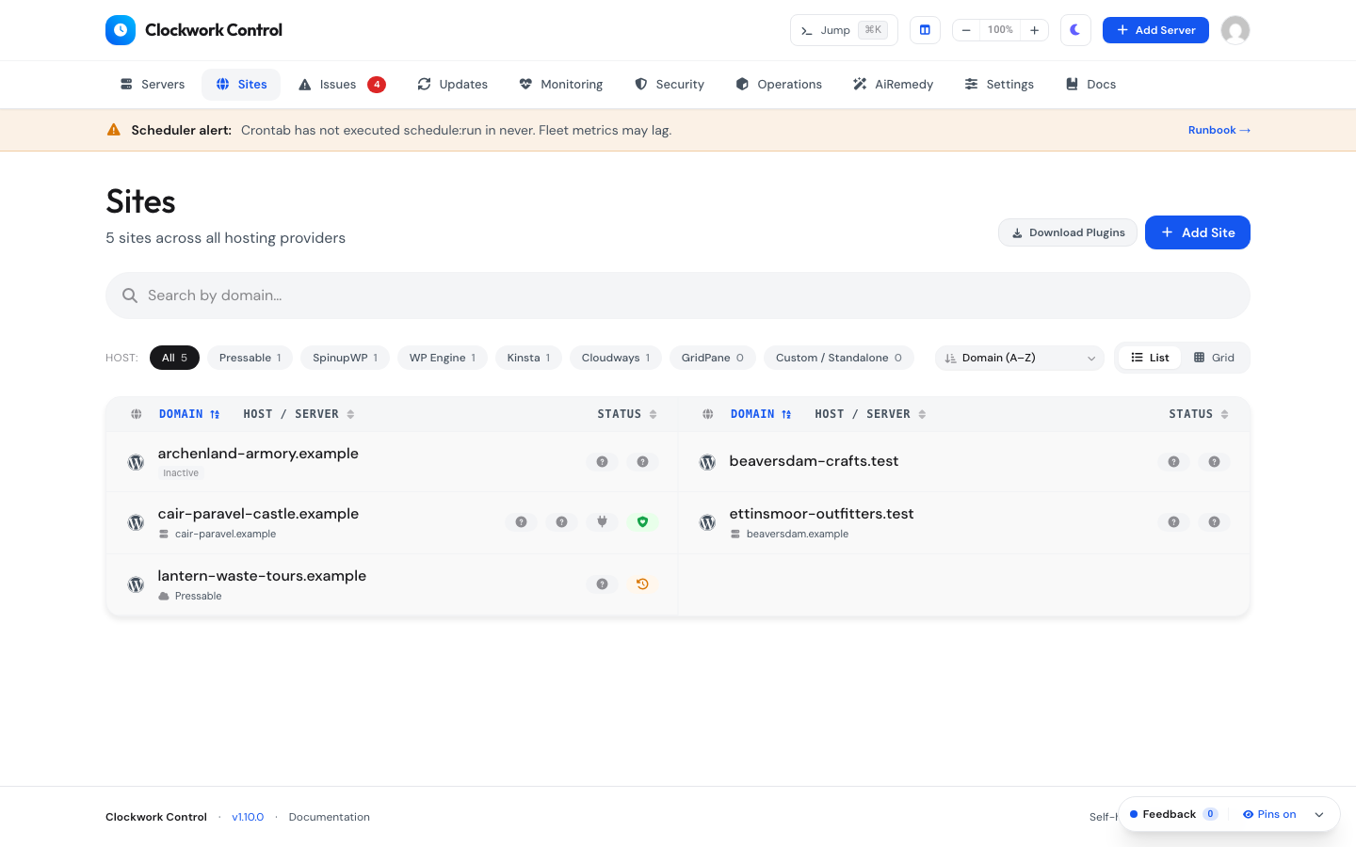Open the Monitoring tab
This screenshot has height=847, width=1356.
561,85
